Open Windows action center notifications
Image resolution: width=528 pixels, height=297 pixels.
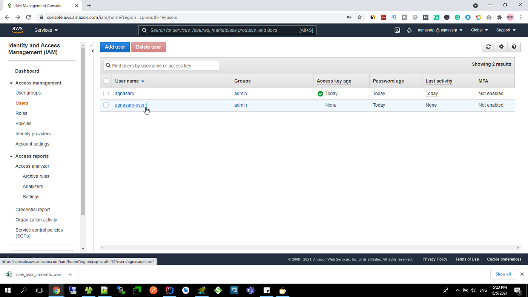[x=518, y=290]
